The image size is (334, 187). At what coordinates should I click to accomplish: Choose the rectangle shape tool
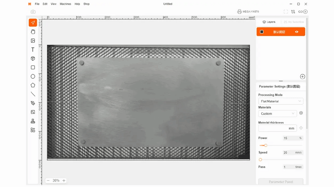coord(33,67)
